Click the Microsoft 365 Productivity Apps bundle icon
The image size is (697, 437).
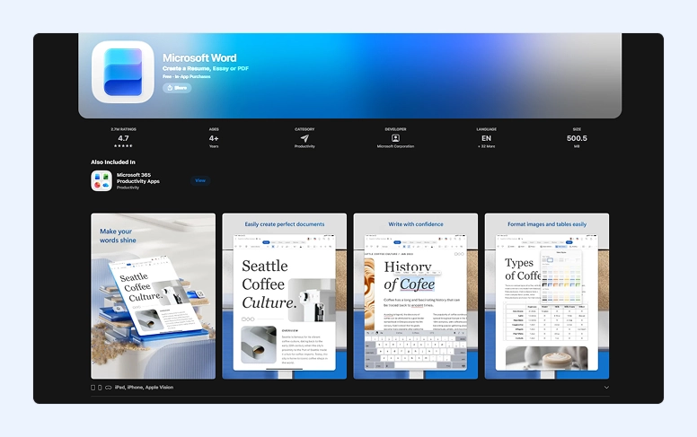click(x=101, y=180)
